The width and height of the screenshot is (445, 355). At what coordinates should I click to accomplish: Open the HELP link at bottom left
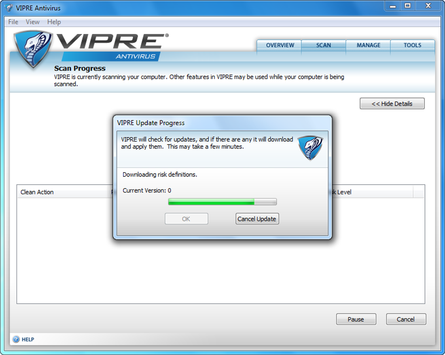pyautogui.click(x=28, y=339)
